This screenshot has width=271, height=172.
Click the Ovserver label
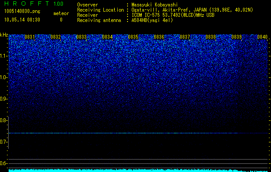[x=87, y=5]
